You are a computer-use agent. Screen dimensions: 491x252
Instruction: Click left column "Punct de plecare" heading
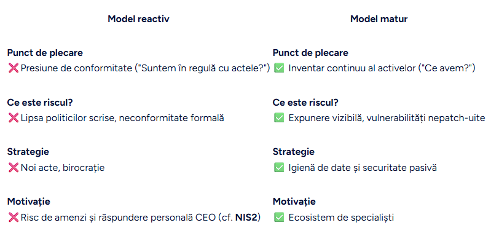45,53
